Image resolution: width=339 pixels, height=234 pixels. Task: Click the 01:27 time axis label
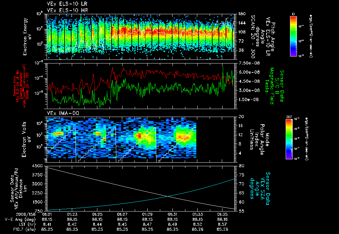122,214
